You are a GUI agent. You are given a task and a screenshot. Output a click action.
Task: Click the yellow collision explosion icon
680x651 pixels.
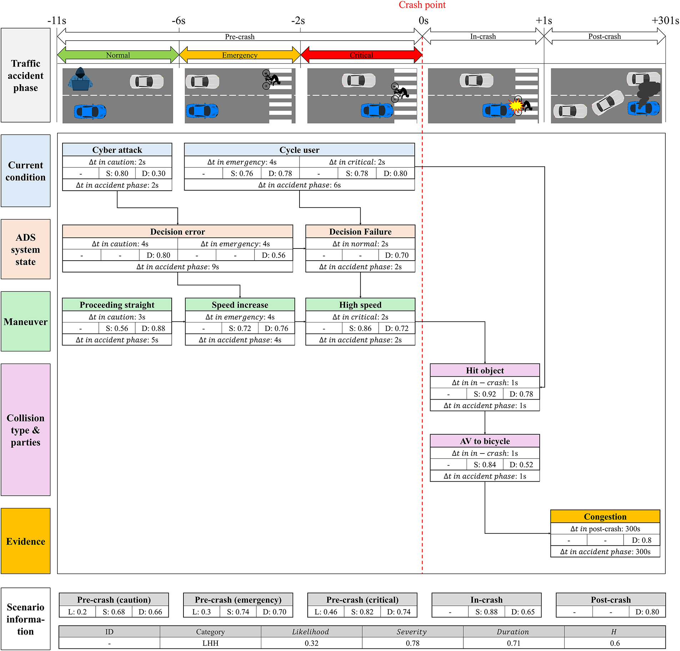(x=515, y=106)
